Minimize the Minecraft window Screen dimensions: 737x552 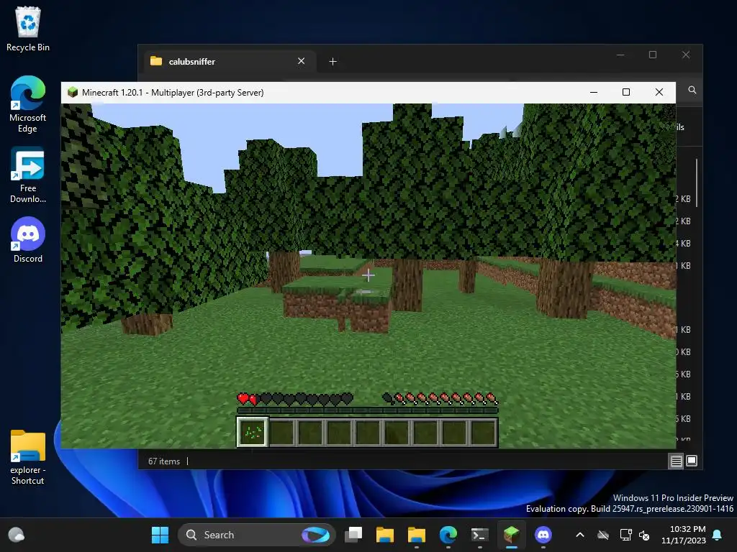[594, 93]
